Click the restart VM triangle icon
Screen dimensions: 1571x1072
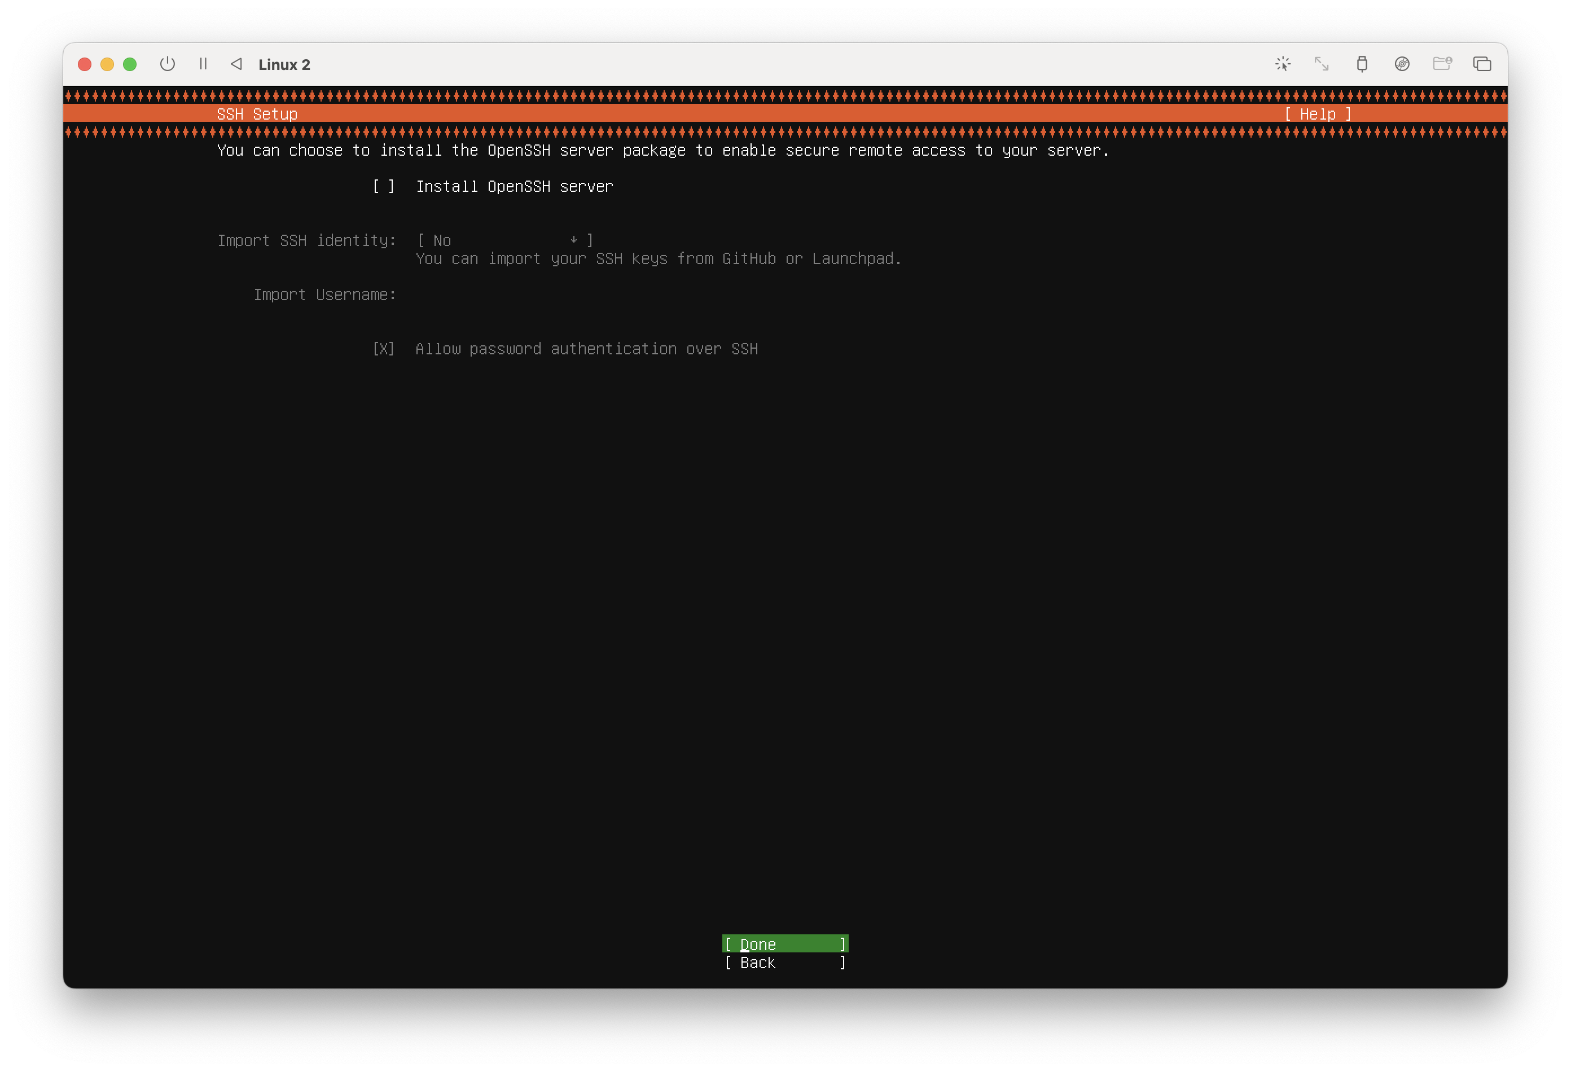tap(236, 64)
